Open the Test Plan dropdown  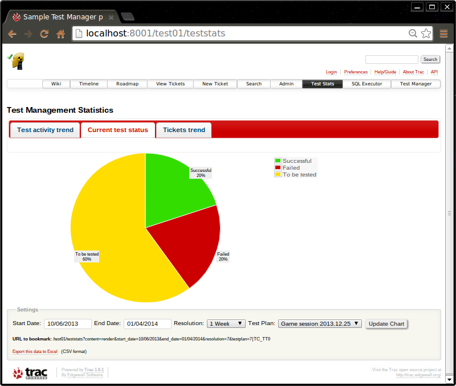point(319,323)
